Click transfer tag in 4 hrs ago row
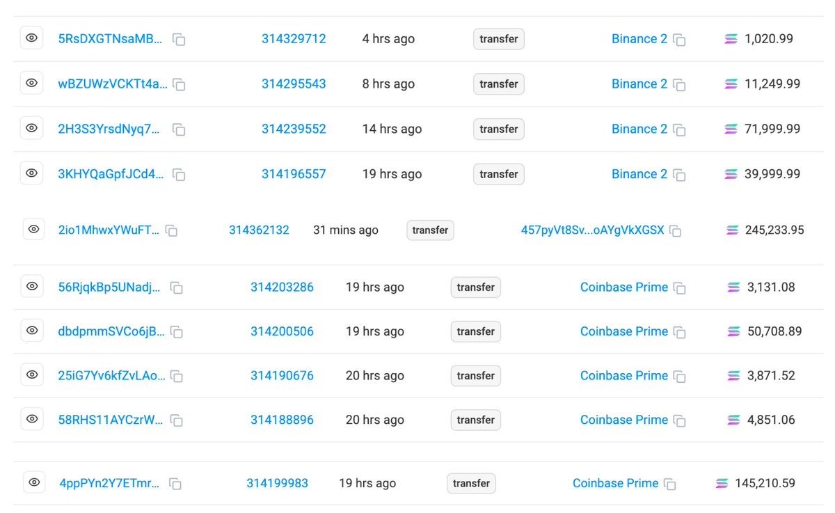The image size is (835, 513). 499,39
